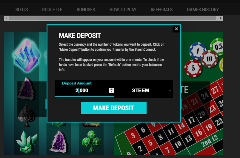Viewport: 240px width, 158px height.
Task: Click the glowing Steem diamond symbol
Action: [27, 55]
